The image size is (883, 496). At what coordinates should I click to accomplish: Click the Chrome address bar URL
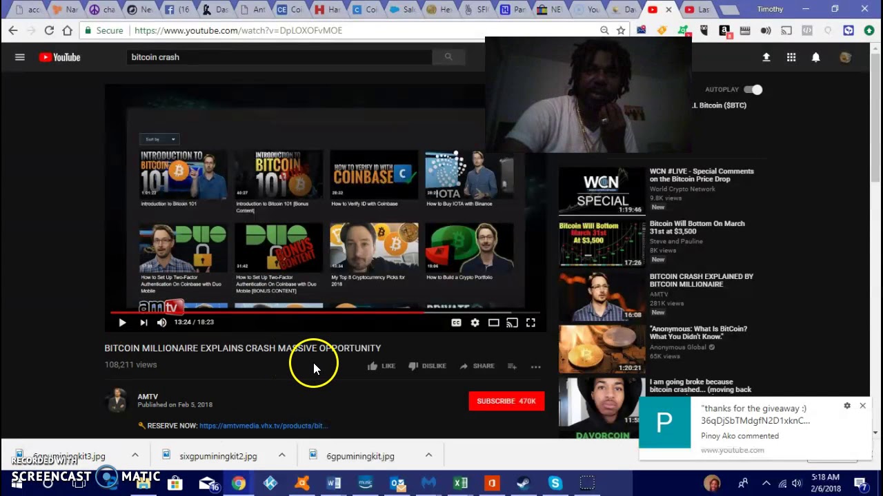[x=239, y=30]
